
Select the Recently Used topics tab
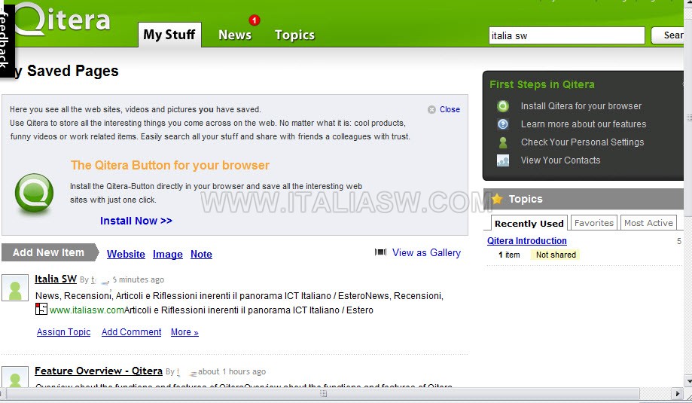529,224
